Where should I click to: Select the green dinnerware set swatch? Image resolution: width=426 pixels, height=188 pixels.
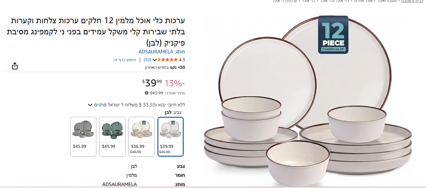pyautogui.click(x=112, y=137)
